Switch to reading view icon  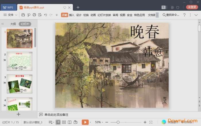pos(69,122)
